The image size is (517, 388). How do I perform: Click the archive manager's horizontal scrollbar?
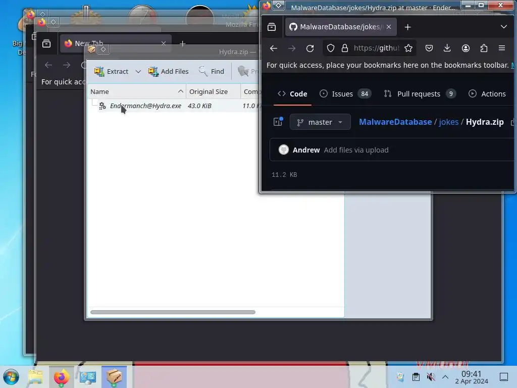tap(173, 312)
